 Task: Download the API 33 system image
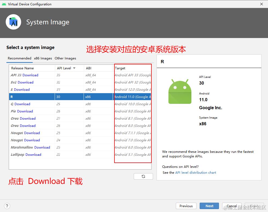point(30,75)
